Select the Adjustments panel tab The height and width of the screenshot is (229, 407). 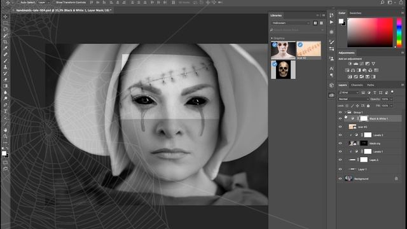(347, 53)
